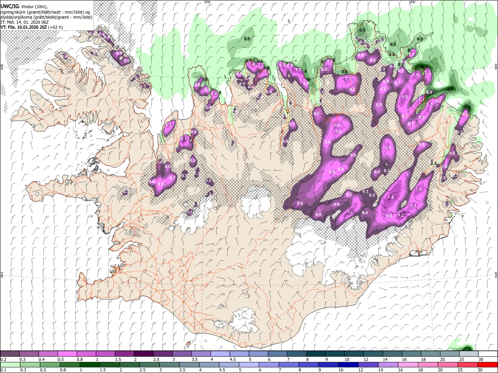Click the 64N latitude label on right edge
Viewport: 498px width, 373px height.
click(x=496, y=274)
